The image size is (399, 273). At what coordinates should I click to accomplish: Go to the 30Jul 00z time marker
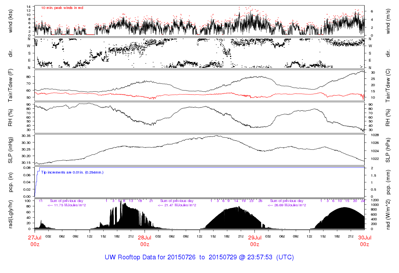[364, 241]
